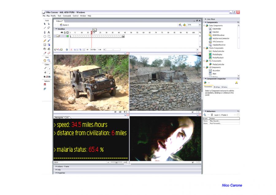276x195 pixels.
Task: Click the onion skin icon in timeline
Action: tap(75, 50)
